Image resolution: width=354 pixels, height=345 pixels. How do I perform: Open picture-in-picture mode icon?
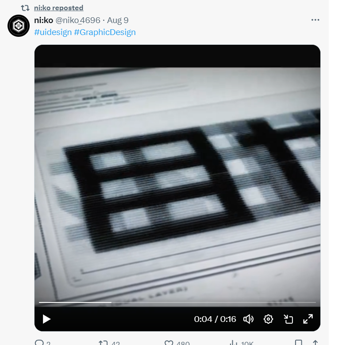(x=289, y=319)
